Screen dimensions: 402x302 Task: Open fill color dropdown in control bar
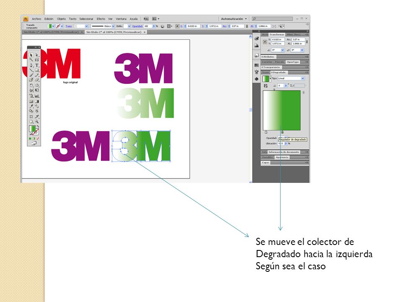[x=53, y=26]
